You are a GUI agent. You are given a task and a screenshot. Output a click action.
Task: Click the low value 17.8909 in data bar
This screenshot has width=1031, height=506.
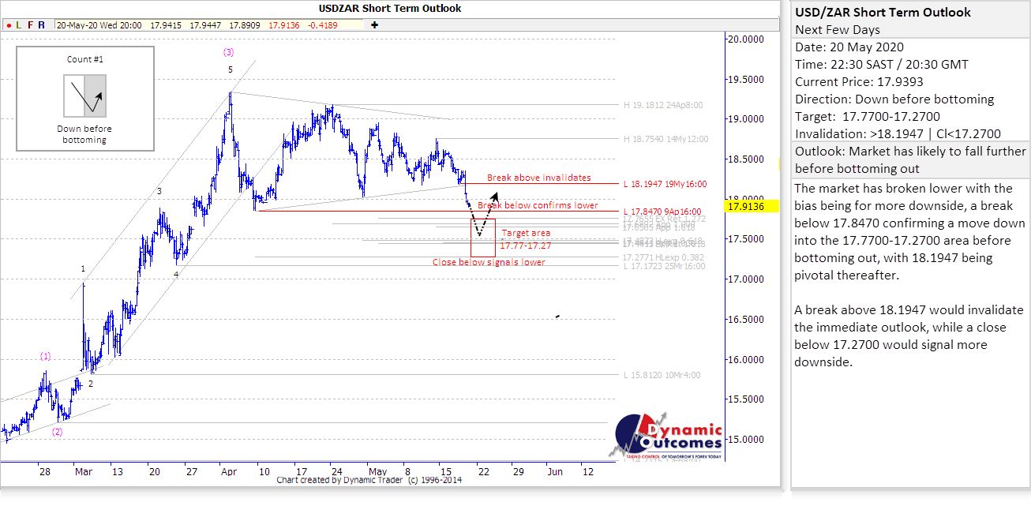click(246, 25)
